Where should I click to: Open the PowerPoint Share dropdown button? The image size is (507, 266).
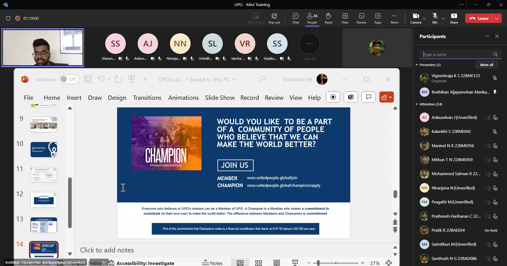point(386,97)
